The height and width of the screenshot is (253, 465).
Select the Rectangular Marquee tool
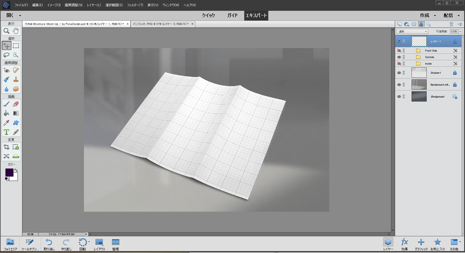pos(16,46)
